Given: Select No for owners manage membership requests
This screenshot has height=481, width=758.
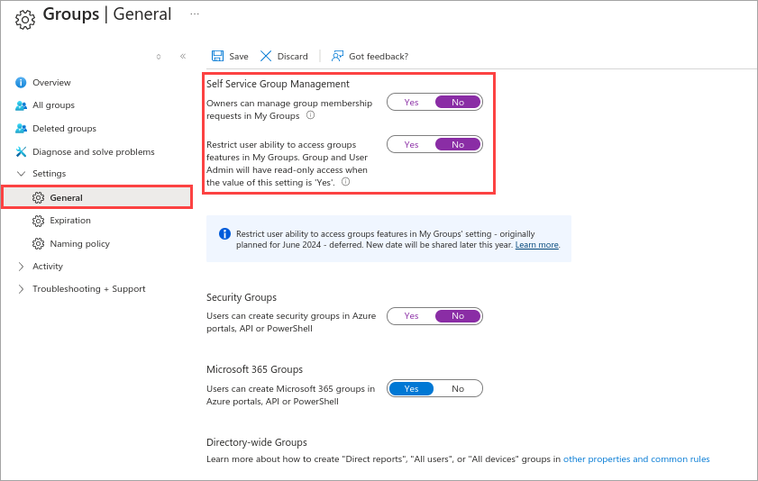Looking at the screenshot, I should [458, 103].
